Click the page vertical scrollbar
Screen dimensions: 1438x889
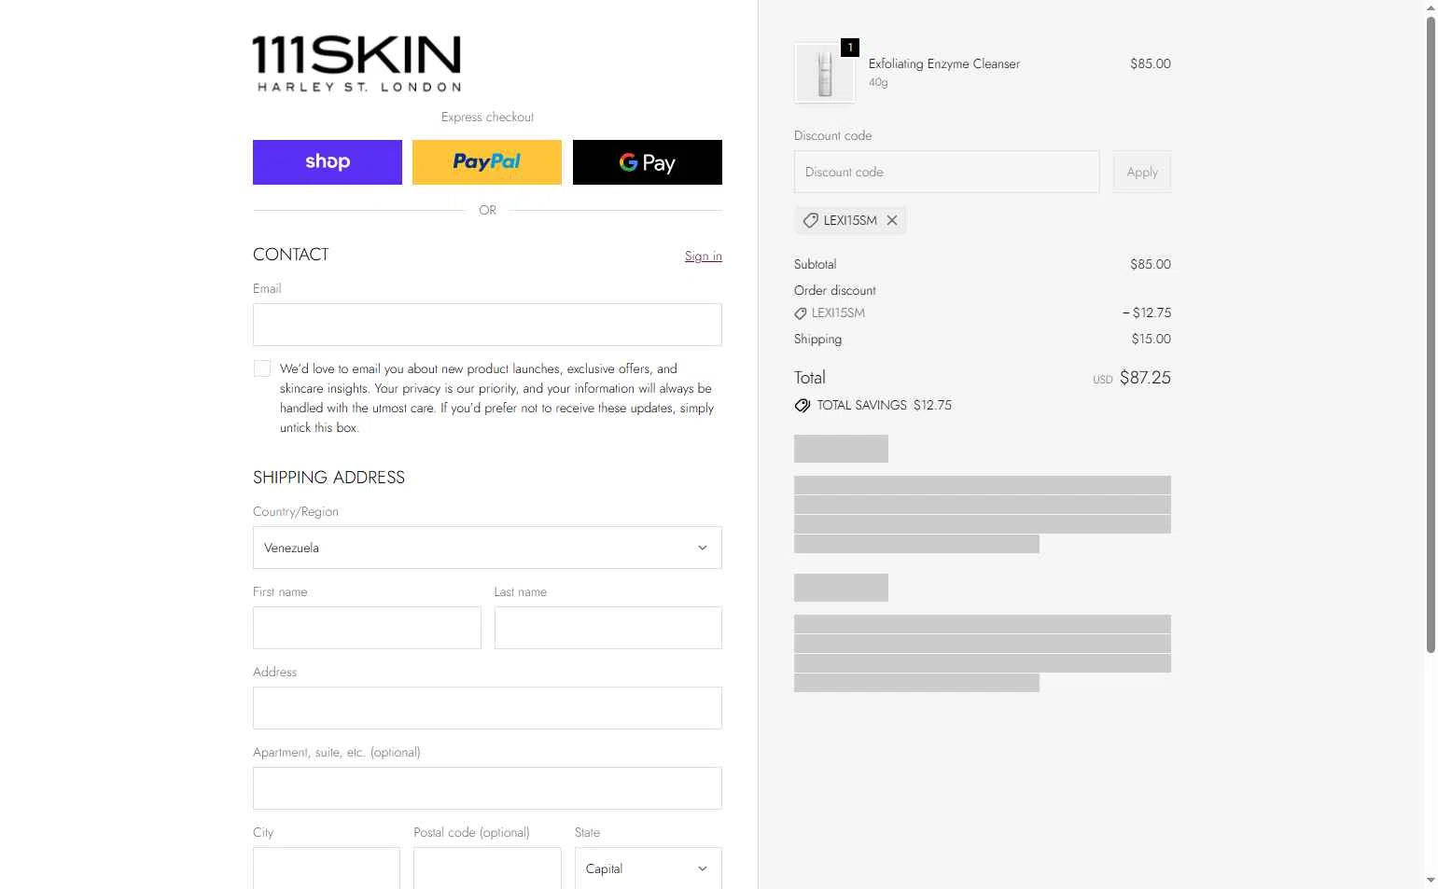pos(1431,336)
